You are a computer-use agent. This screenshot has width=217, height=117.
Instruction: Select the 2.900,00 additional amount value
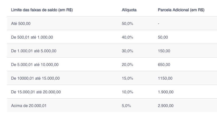click(166, 106)
